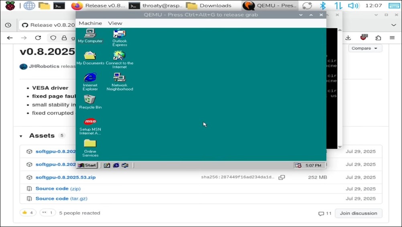The height and width of the screenshot is (227, 402).
Task: Open Firefox recent history clock icon
Action: pos(8,25)
